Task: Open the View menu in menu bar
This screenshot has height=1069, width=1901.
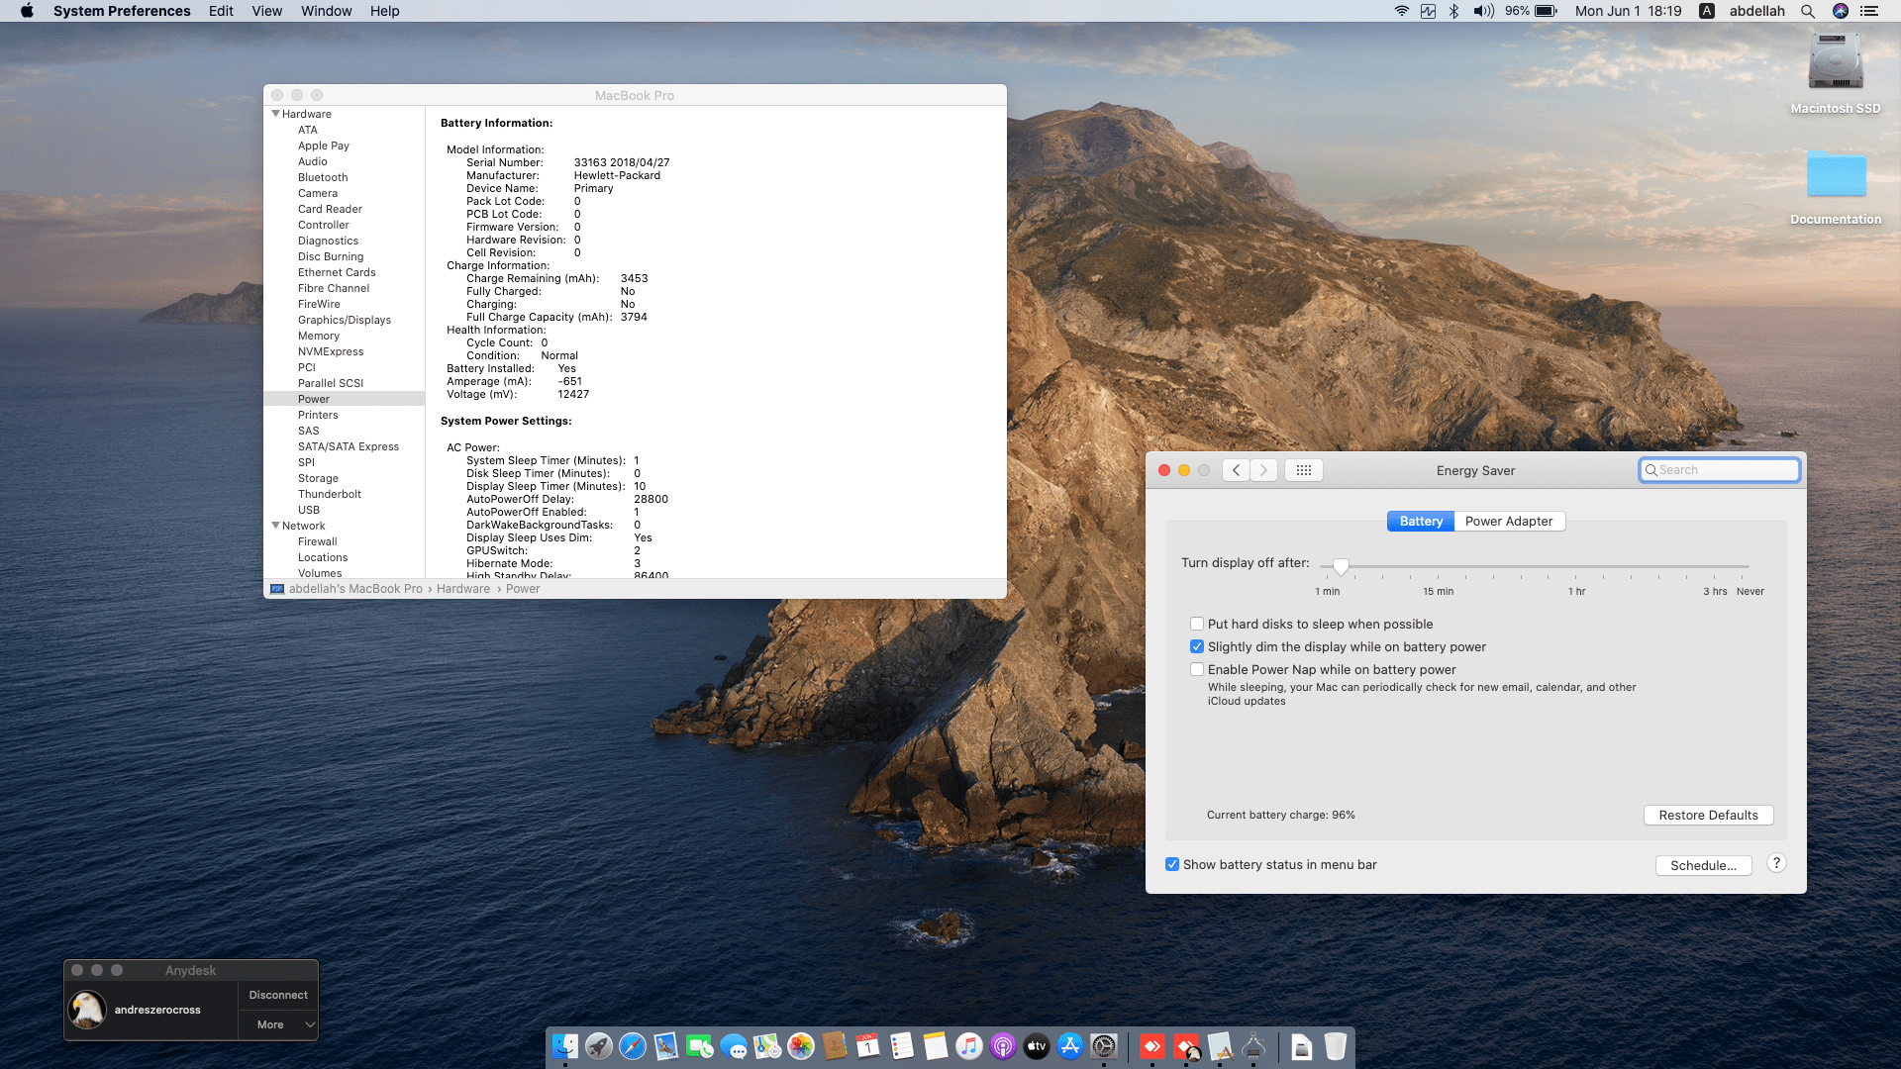Action: click(266, 11)
